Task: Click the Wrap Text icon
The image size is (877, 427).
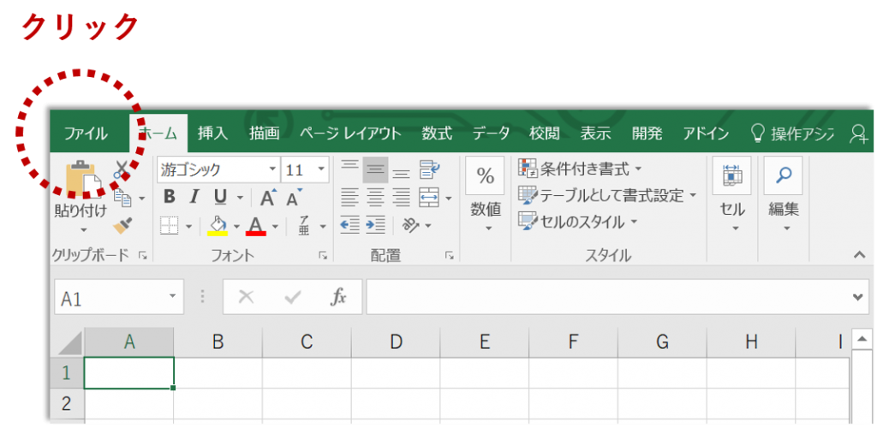Action: pos(429,169)
